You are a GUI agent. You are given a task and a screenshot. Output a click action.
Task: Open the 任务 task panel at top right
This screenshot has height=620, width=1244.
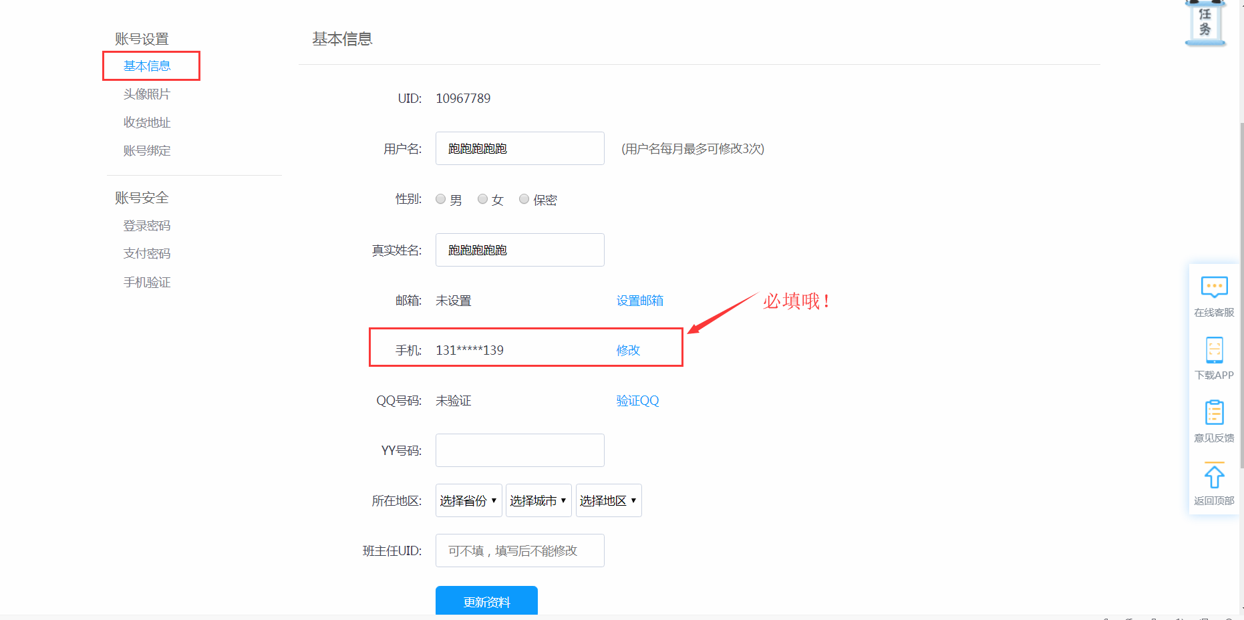click(x=1204, y=22)
